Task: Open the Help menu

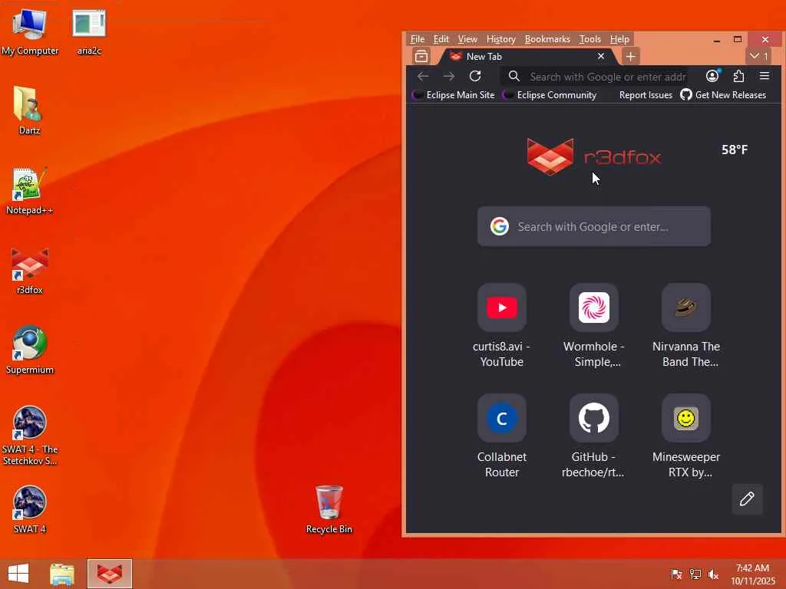Action: 619,39
